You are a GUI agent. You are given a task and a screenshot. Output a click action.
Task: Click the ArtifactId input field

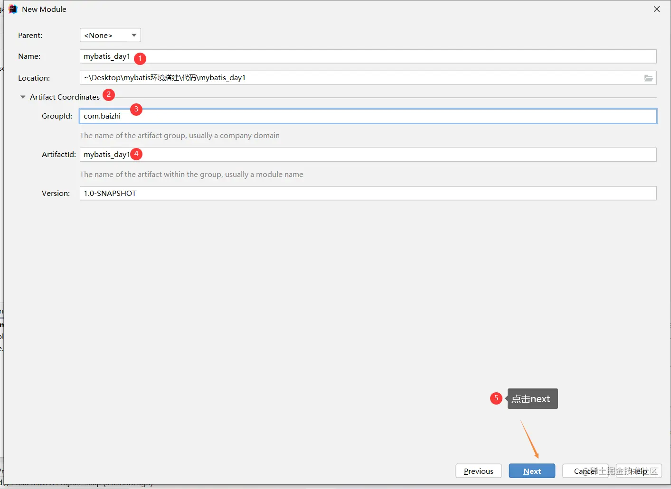(368, 155)
